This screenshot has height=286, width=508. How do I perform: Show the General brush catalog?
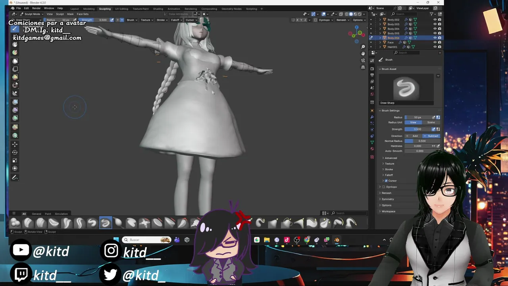click(x=36, y=214)
